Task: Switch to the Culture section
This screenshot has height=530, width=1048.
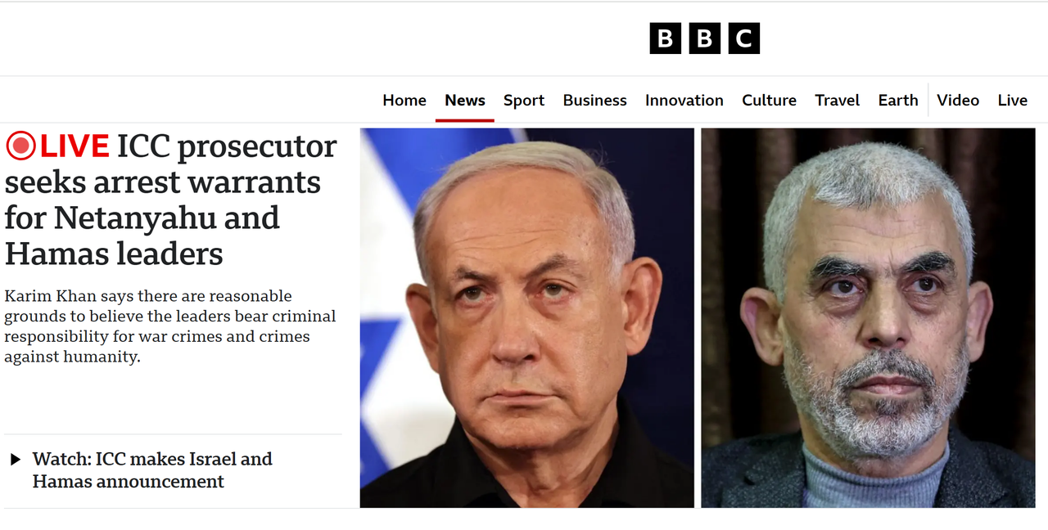Action: [770, 101]
